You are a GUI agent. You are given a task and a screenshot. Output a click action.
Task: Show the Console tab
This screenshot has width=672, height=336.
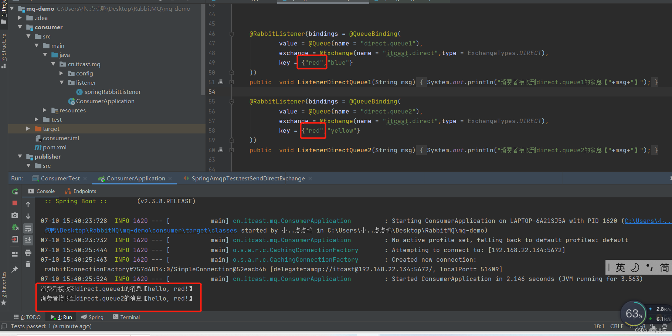(41, 191)
